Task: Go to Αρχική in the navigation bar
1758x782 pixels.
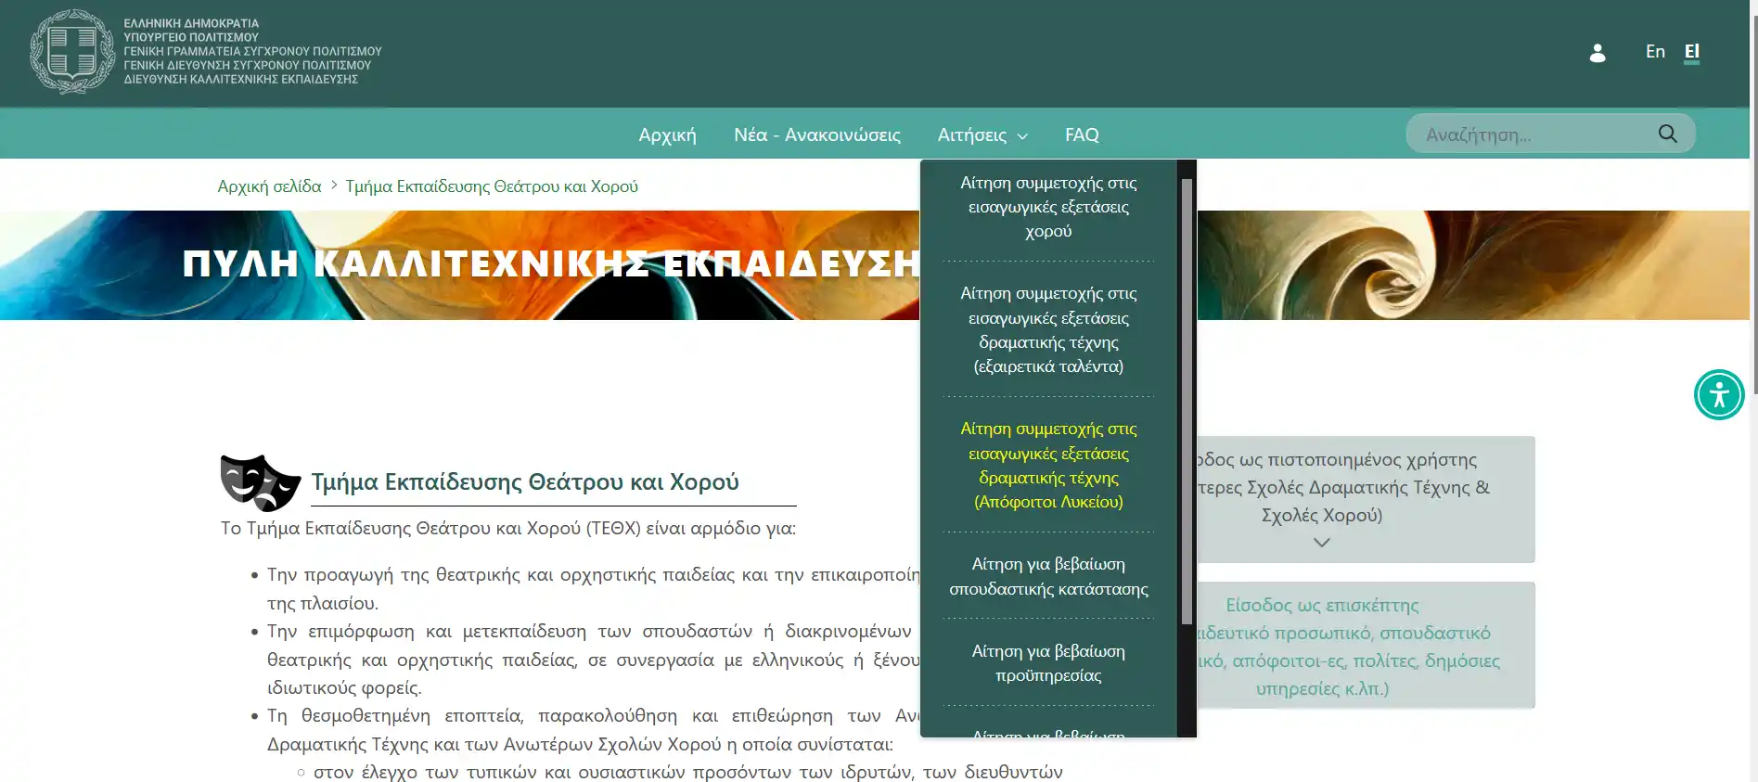Action: (667, 135)
